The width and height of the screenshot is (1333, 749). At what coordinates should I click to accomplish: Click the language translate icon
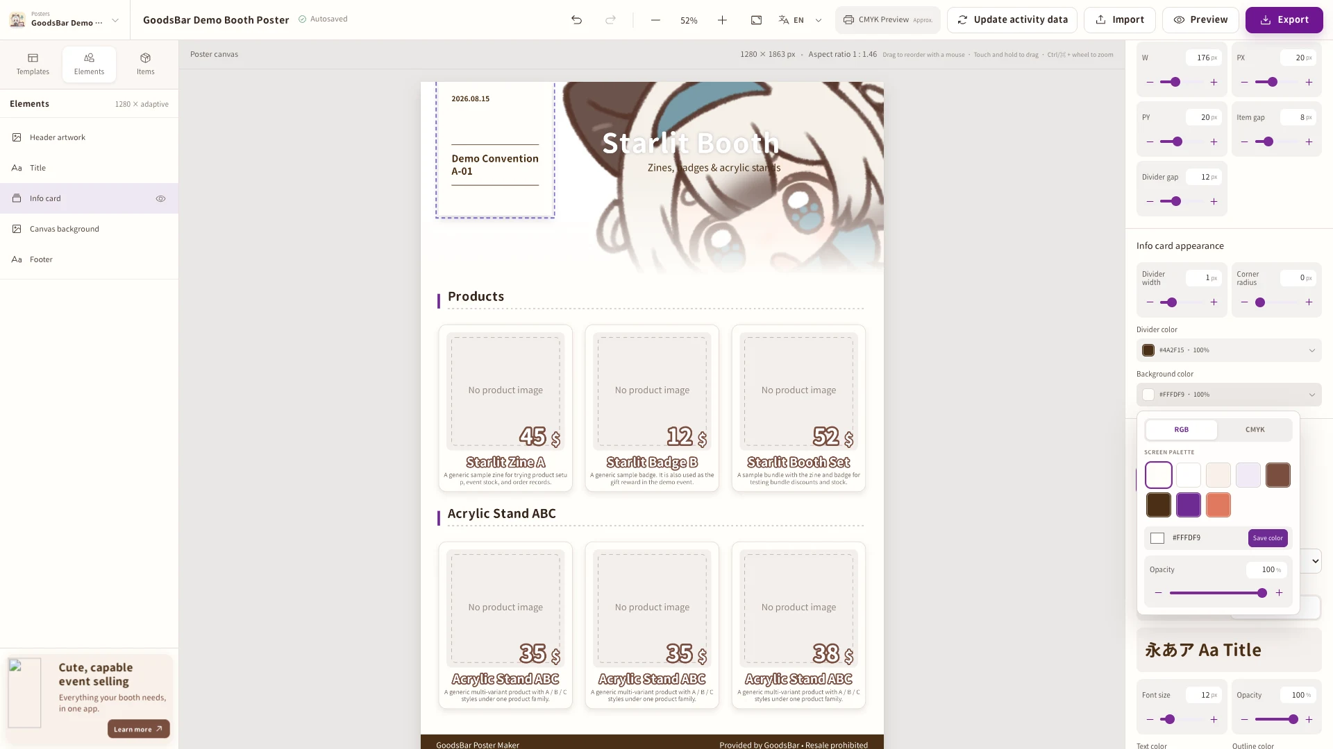pos(783,20)
